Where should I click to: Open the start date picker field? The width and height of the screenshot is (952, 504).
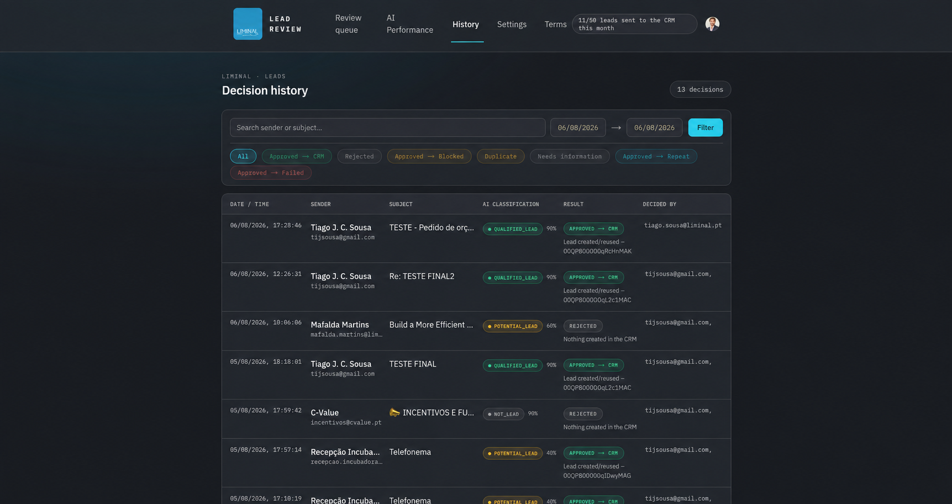(x=578, y=128)
